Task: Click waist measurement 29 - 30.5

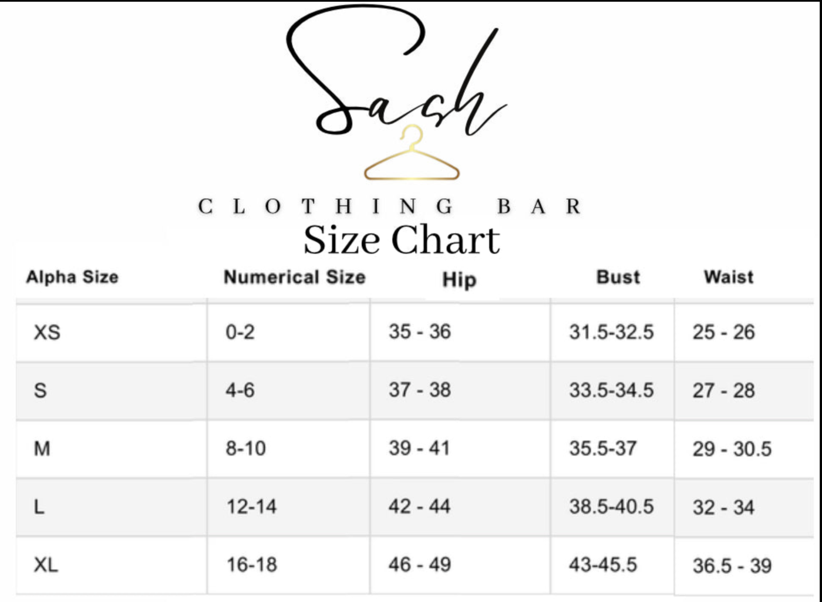Action: (x=732, y=449)
